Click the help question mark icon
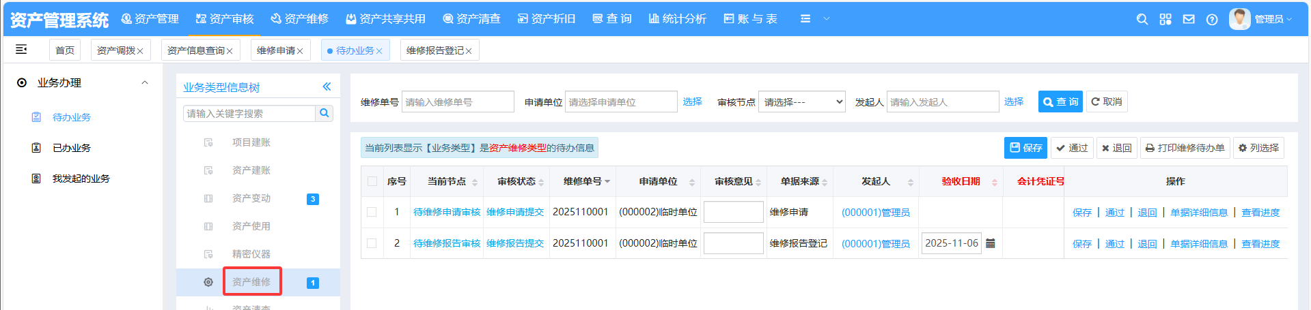Screen dimensions: 1311x310 [1212, 19]
